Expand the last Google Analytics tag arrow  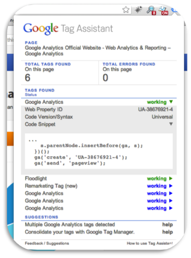point(171,208)
